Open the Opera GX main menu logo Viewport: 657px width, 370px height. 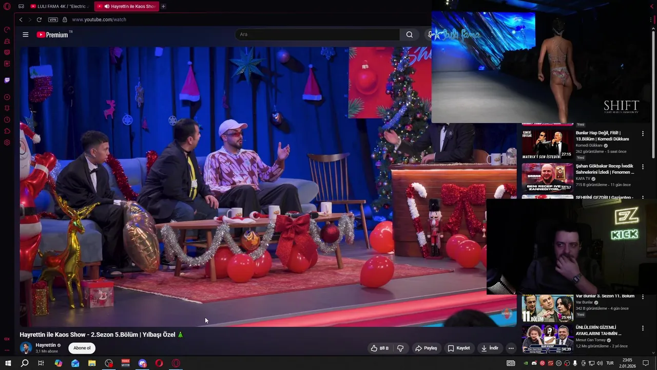(x=7, y=6)
